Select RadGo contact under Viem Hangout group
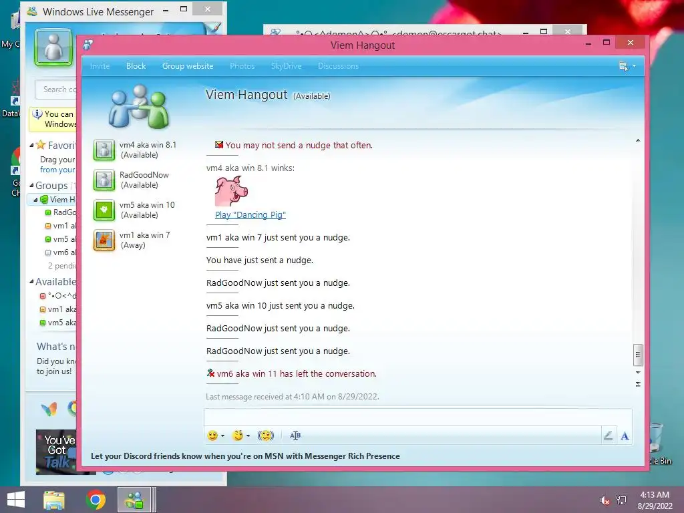The image size is (684, 513). pos(60,212)
